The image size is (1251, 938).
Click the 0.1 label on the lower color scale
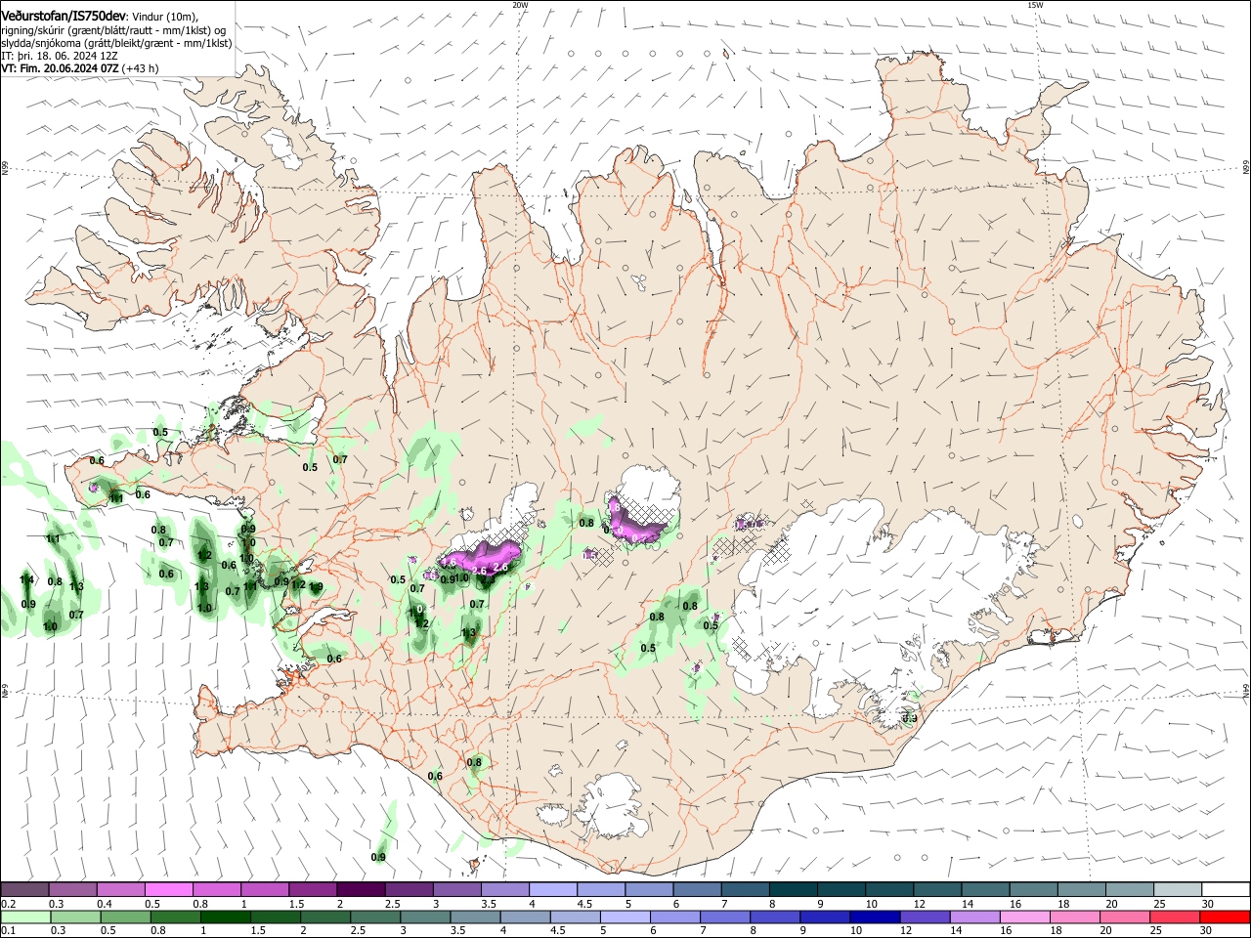point(8,930)
